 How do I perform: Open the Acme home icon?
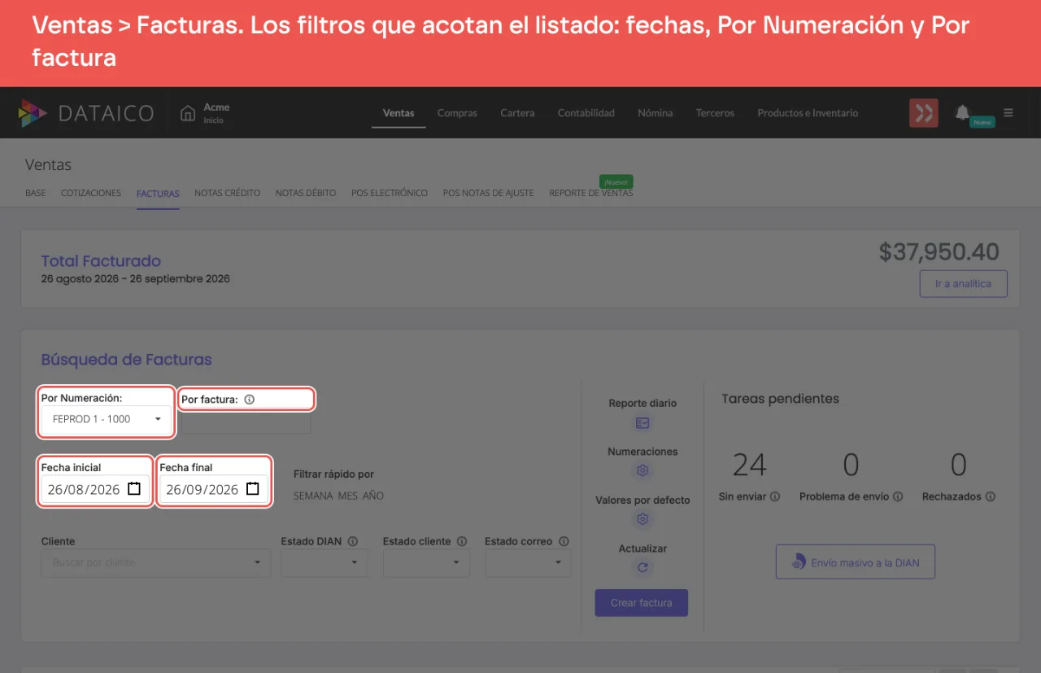[x=188, y=112]
